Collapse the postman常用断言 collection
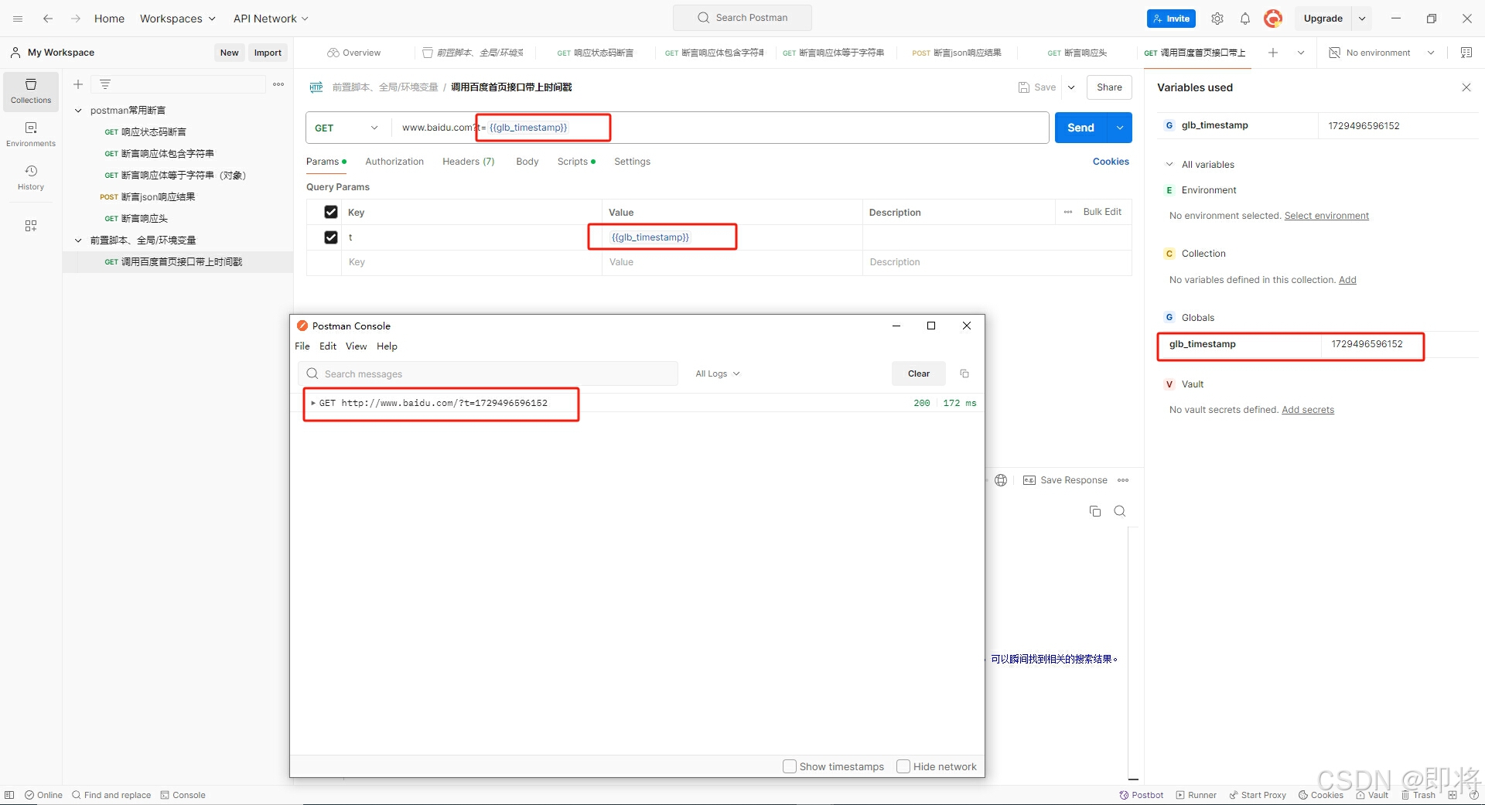 click(78, 111)
